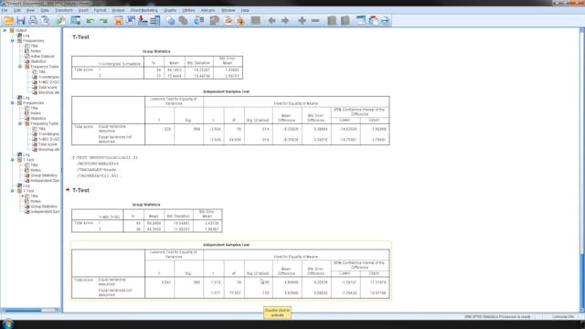Click the Show item book icon
The width and height of the screenshot is (585, 329).
click(x=332, y=20)
